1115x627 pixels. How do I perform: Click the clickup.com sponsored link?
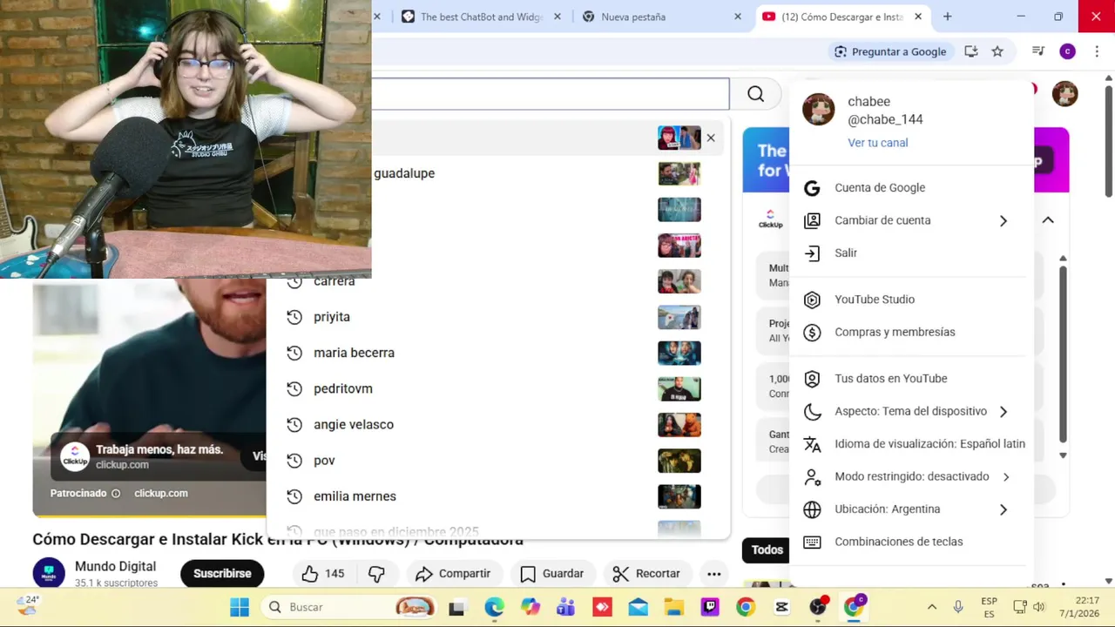tap(160, 493)
